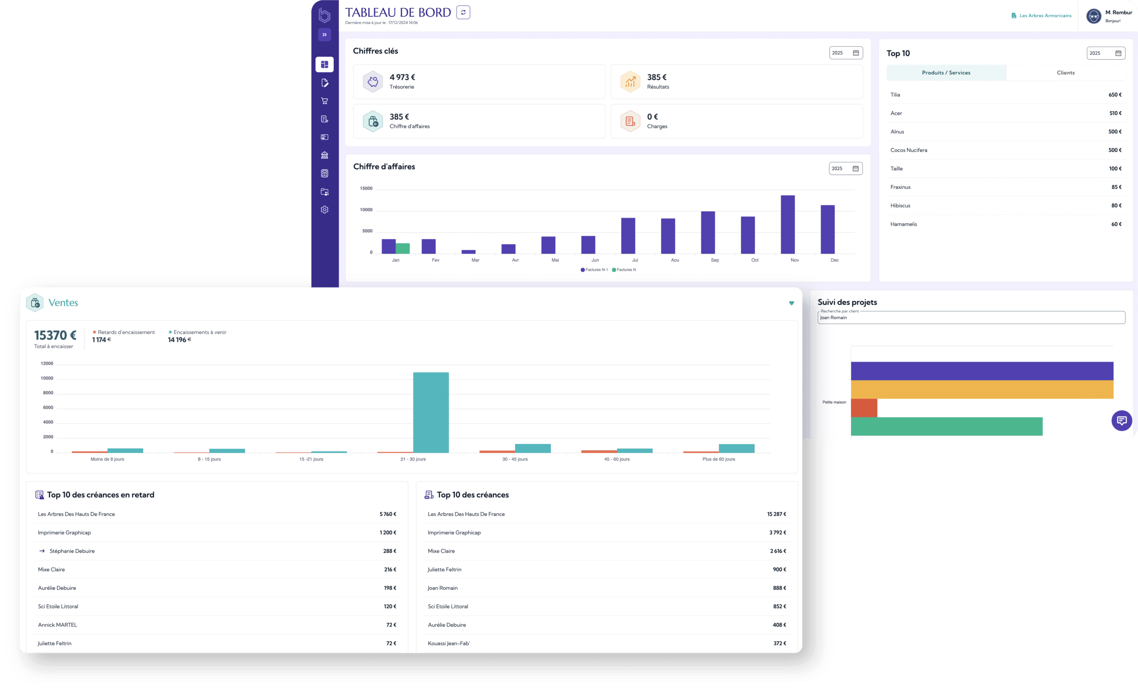Screen dimensions: 1138x692
Task: Toggle Retards d'encaissement legend indicator
Action: point(124,332)
